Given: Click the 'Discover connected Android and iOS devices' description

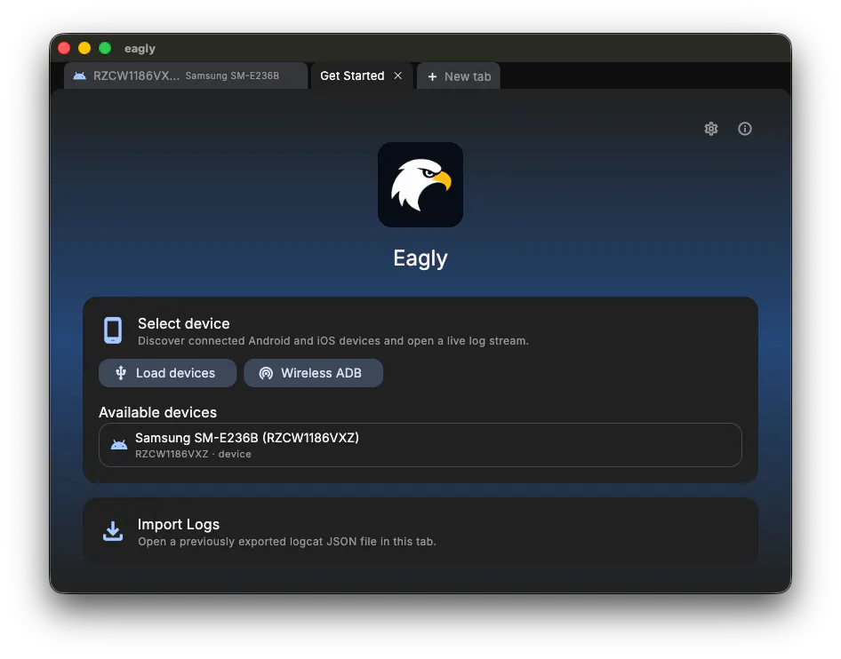Looking at the screenshot, I should tap(333, 341).
